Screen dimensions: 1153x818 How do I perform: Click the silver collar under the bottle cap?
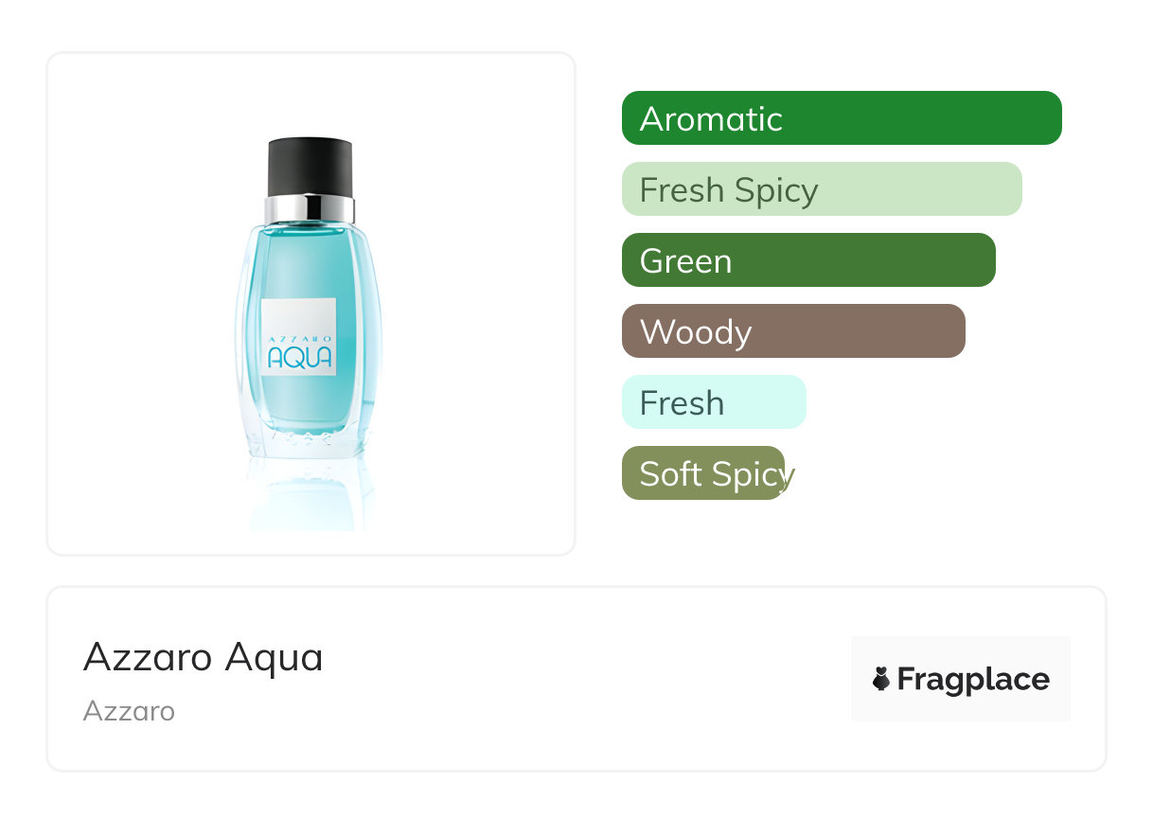click(x=310, y=208)
